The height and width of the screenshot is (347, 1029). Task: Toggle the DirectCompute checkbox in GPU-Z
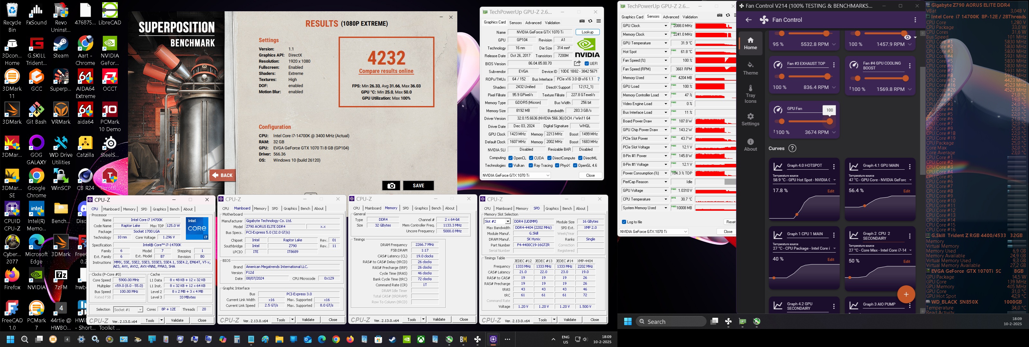tap(549, 158)
